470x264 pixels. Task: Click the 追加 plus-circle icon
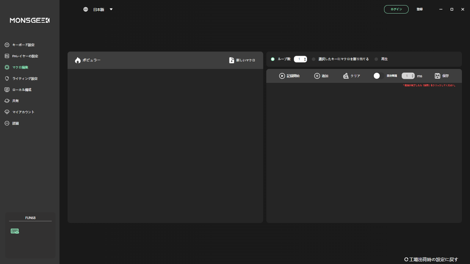(x=317, y=76)
